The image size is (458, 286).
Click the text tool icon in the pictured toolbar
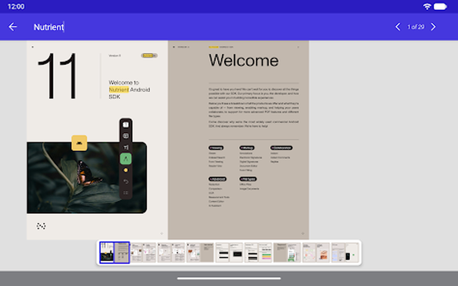click(x=126, y=147)
